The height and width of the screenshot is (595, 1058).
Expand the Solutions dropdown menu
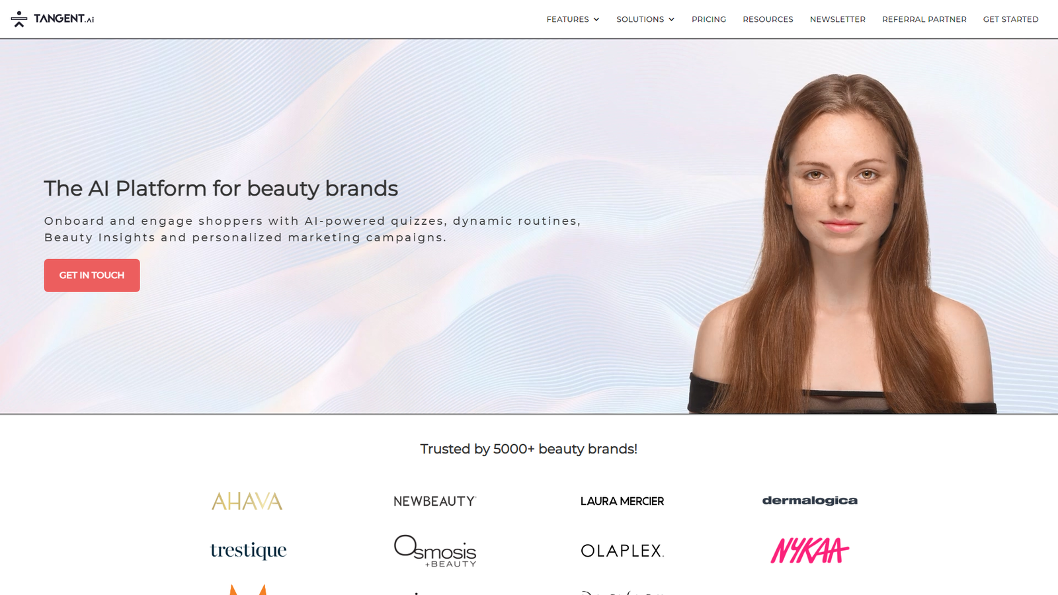645,19
